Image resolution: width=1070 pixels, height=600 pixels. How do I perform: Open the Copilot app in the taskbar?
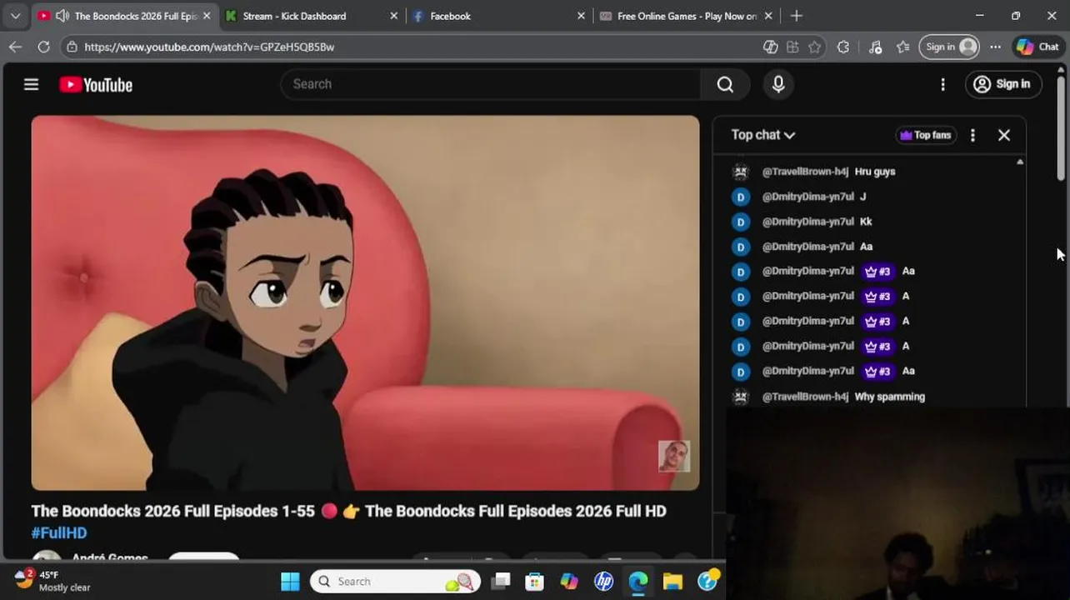(569, 582)
